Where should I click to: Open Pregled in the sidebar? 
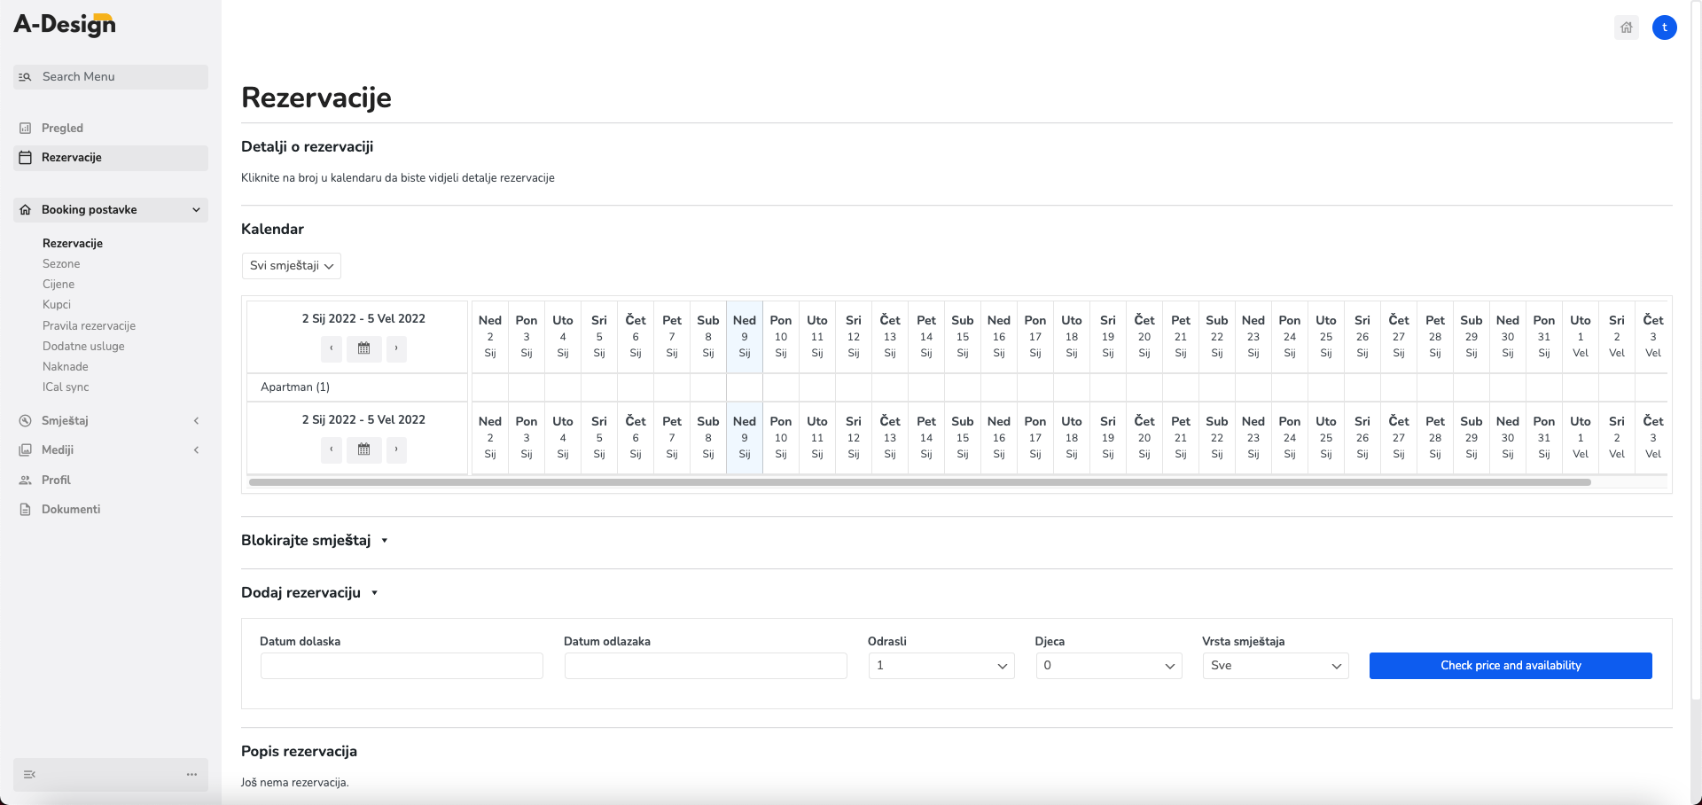pos(62,129)
